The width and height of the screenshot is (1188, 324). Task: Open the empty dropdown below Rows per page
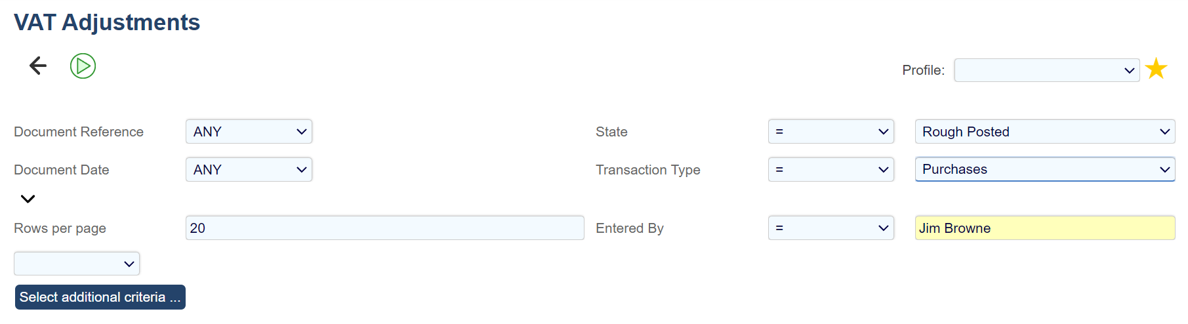point(77,264)
